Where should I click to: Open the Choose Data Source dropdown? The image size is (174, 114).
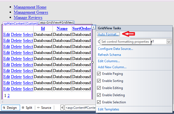pyautogui.click(x=169, y=42)
